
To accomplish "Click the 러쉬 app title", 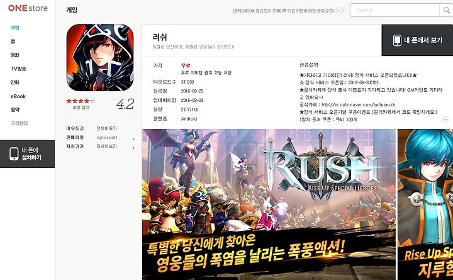I will (x=160, y=37).
